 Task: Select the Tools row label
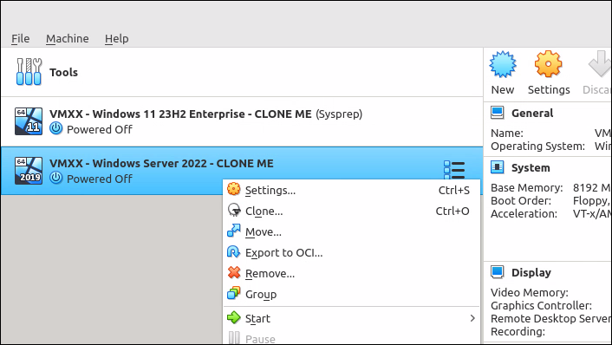tap(63, 72)
